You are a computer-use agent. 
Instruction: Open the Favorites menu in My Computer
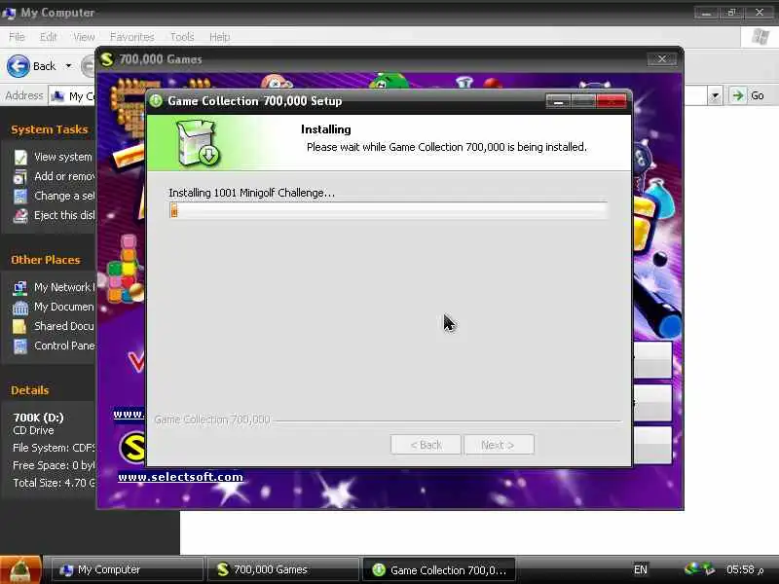tap(132, 37)
